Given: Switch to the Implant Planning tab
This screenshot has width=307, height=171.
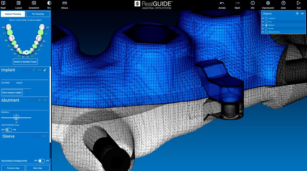Looking at the screenshot, I should pyautogui.click(x=13, y=14).
